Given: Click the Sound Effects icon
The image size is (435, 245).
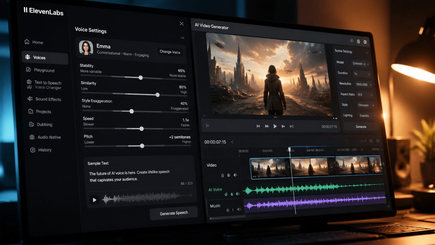Looking at the screenshot, I should pyautogui.click(x=30, y=99).
